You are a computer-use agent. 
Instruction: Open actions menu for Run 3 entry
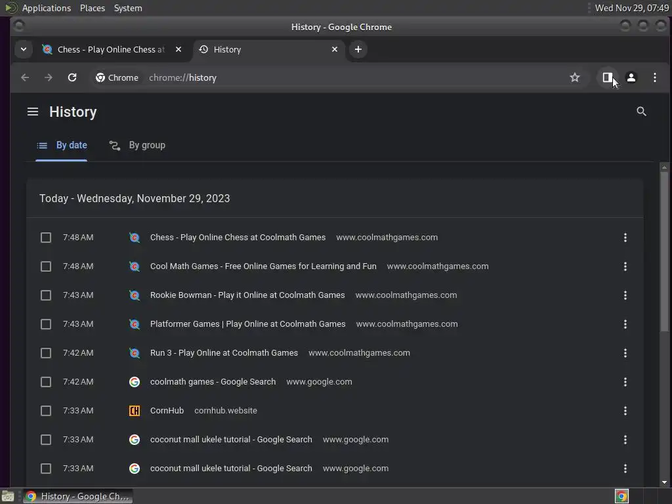[625, 353]
